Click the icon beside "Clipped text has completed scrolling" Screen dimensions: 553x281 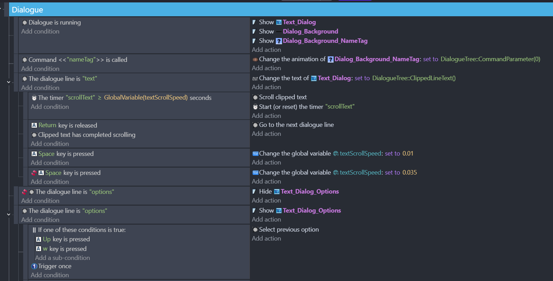(x=34, y=135)
